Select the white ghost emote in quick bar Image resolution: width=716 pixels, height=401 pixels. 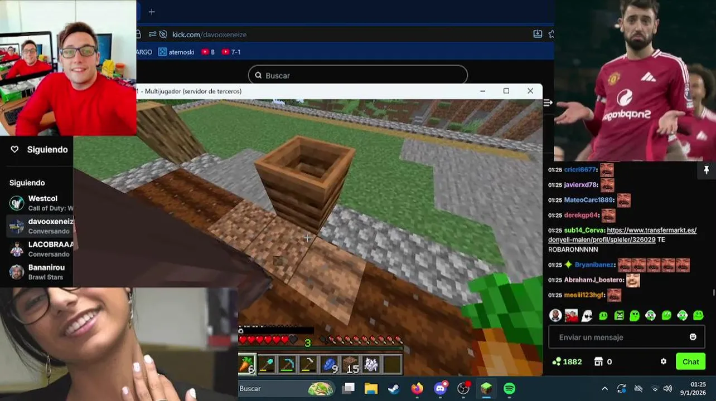tap(587, 315)
